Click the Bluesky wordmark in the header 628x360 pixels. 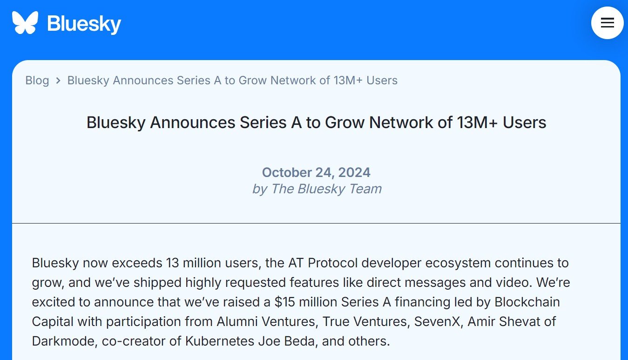84,23
